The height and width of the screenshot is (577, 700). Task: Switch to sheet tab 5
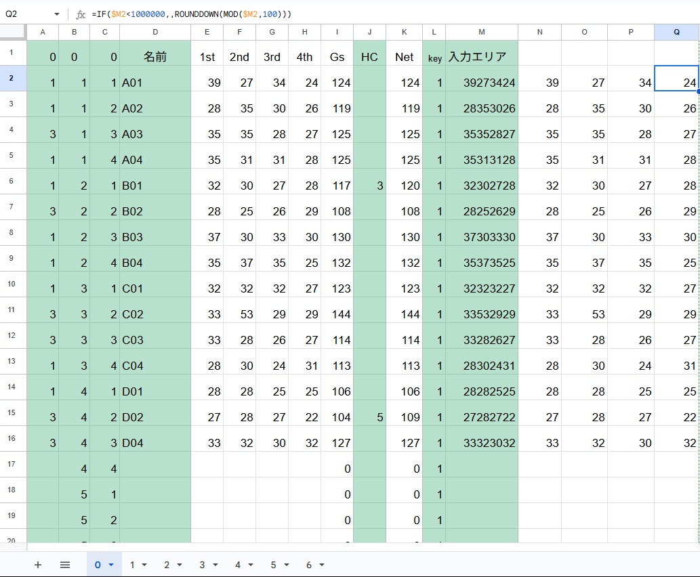click(273, 565)
